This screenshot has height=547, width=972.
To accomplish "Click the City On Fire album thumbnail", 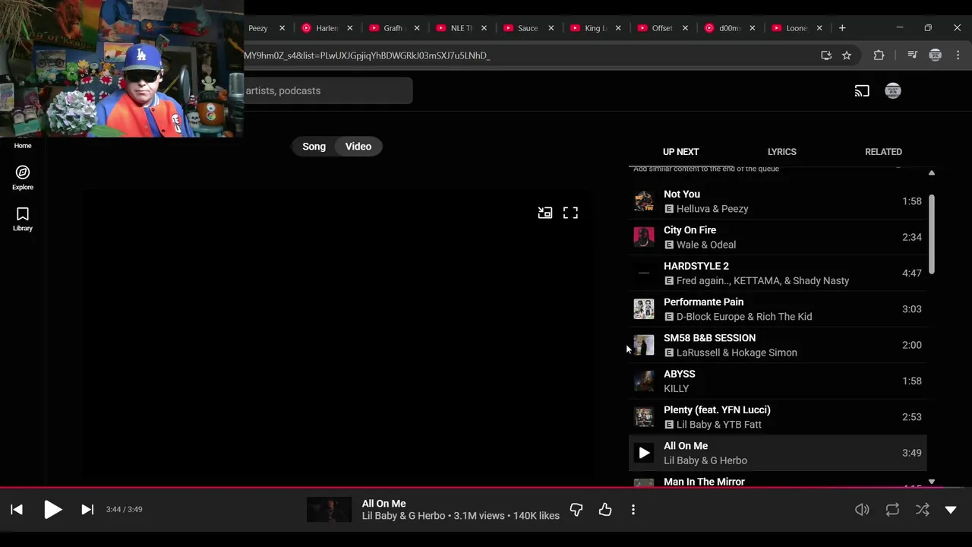I will (x=644, y=237).
